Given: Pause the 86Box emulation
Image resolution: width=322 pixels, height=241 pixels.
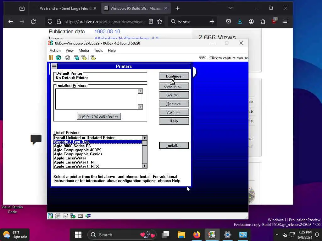Looking at the screenshot, I should coord(51,58).
